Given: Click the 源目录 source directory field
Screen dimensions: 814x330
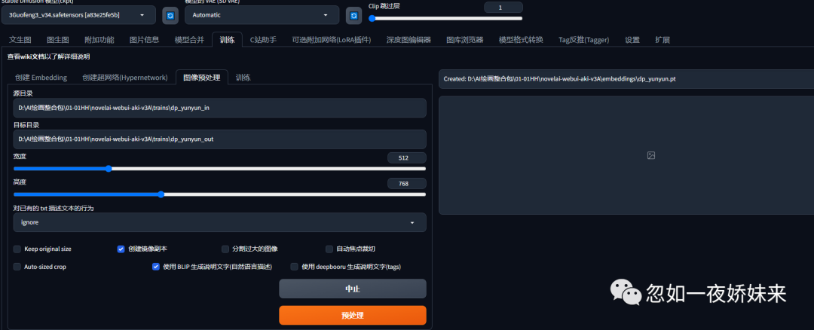Looking at the screenshot, I should 219,108.
